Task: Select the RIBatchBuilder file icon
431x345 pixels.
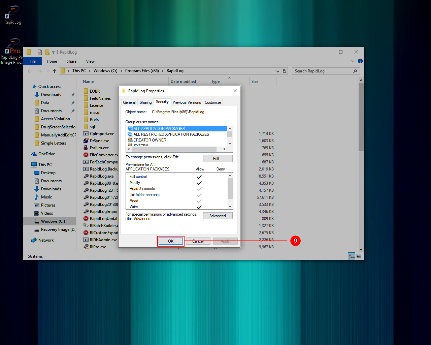Action: tap(86, 226)
